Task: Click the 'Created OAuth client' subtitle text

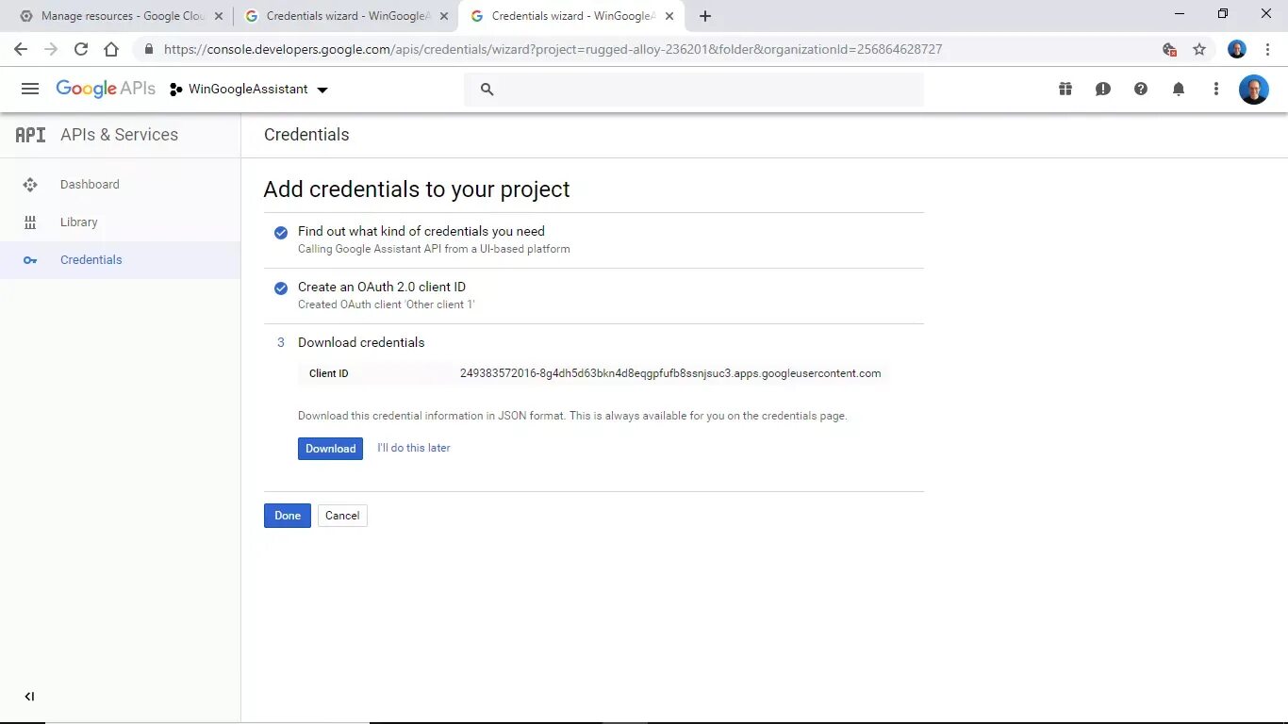Action: point(387,304)
